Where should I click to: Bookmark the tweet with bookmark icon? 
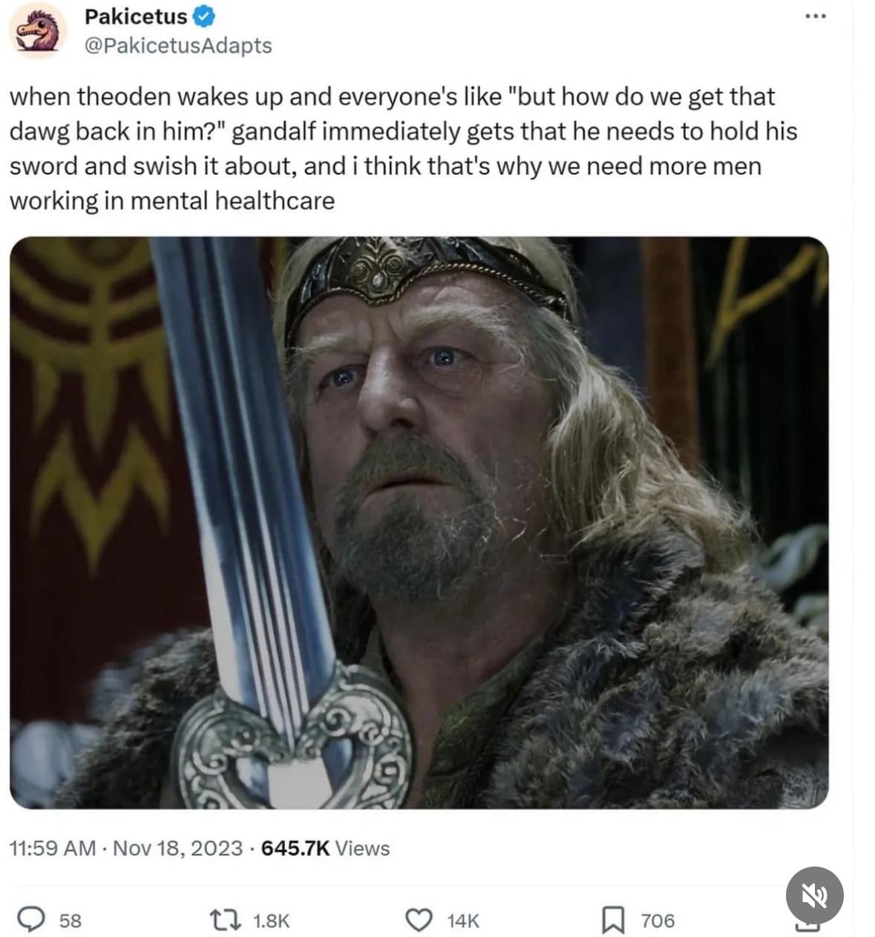point(612,921)
